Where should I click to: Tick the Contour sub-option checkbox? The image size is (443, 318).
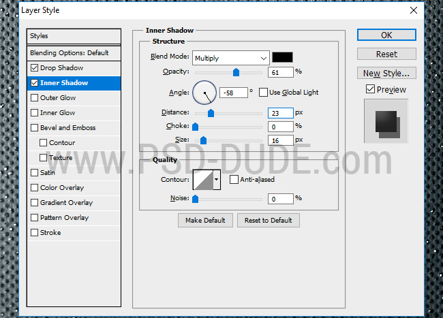click(43, 143)
